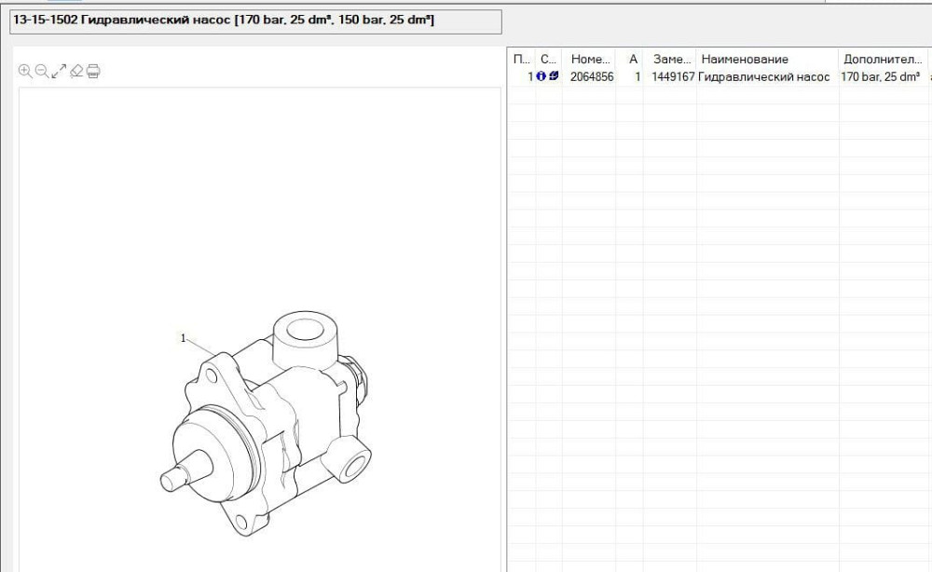The height and width of the screenshot is (572, 932).
Task: Print the diagram with the printer icon
Action: [x=93, y=71]
